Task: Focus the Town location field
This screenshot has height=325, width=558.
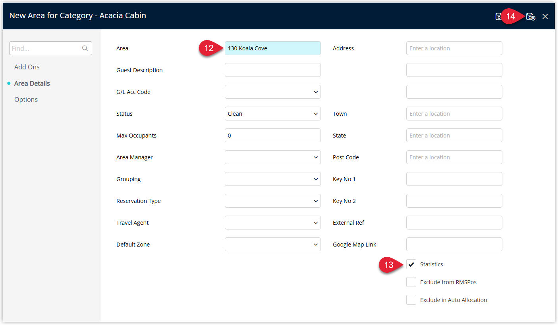Action: (x=454, y=114)
